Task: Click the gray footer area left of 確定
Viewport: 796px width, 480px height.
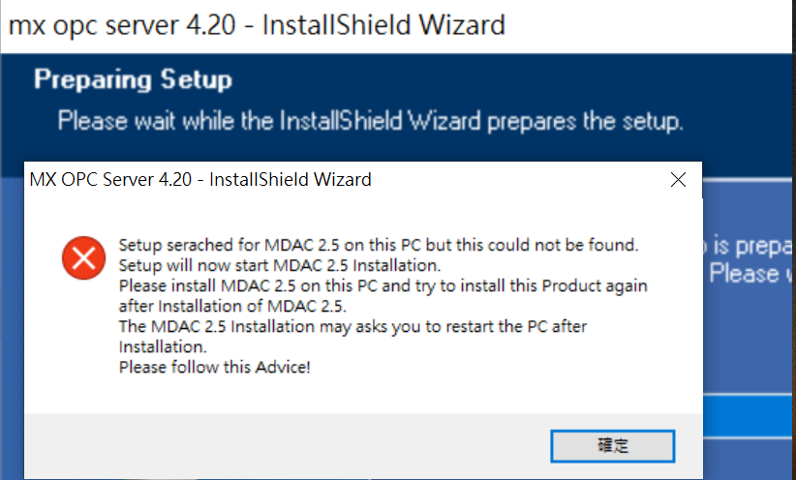Action: coord(291,445)
